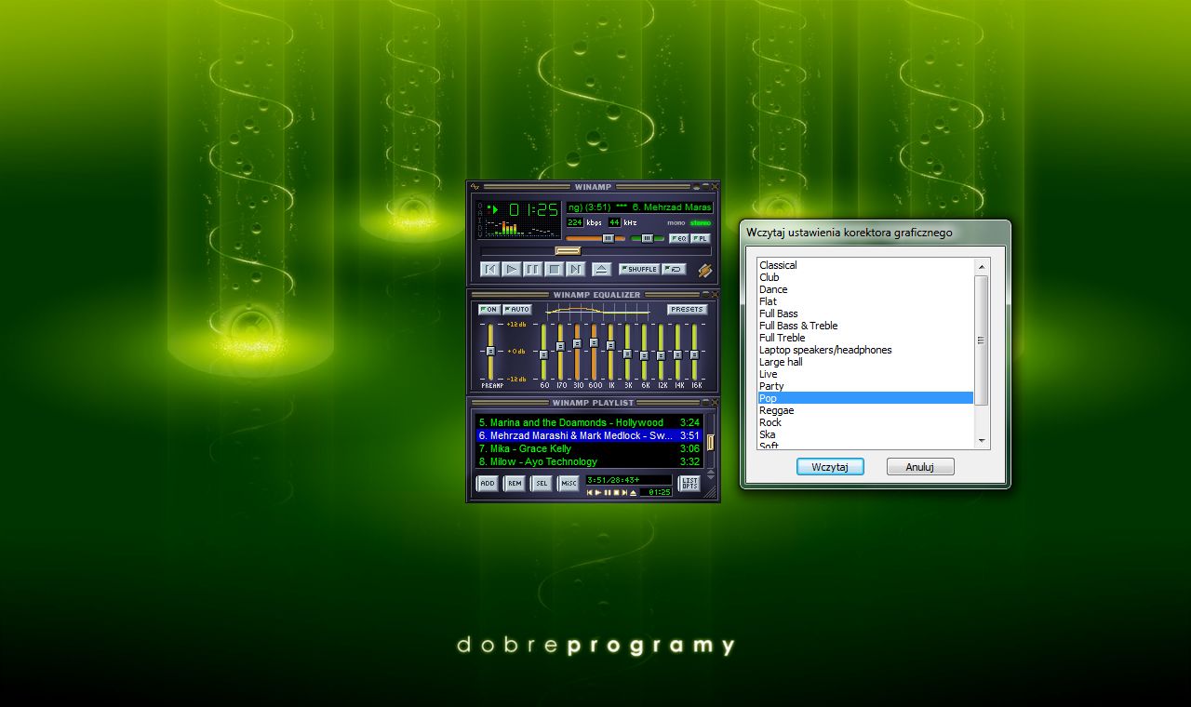Open the equalizer PRESETS menu
This screenshot has height=707, width=1191.
(x=688, y=309)
